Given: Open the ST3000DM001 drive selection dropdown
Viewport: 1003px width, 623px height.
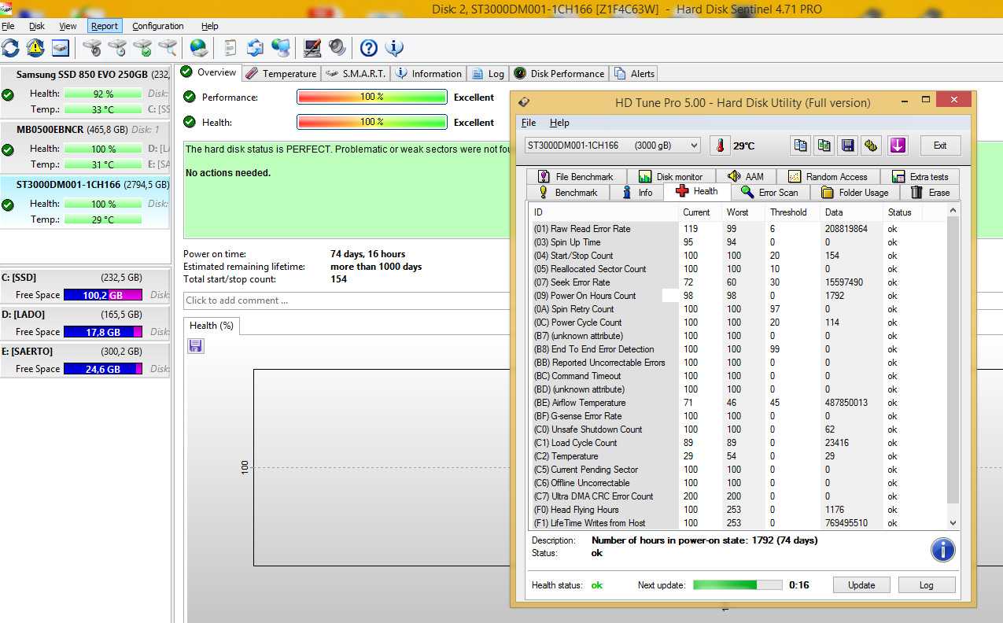Looking at the screenshot, I should click(x=612, y=146).
